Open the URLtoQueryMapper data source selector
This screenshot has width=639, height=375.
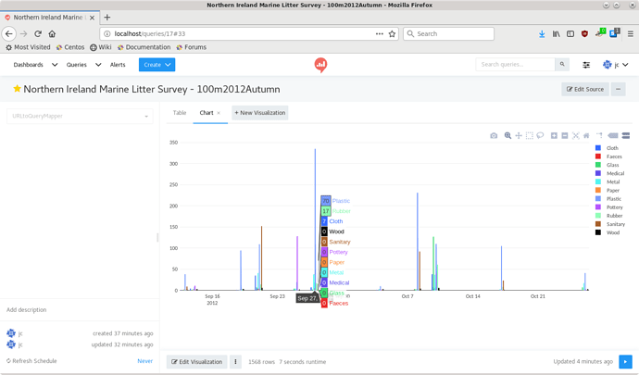click(x=80, y=116)
